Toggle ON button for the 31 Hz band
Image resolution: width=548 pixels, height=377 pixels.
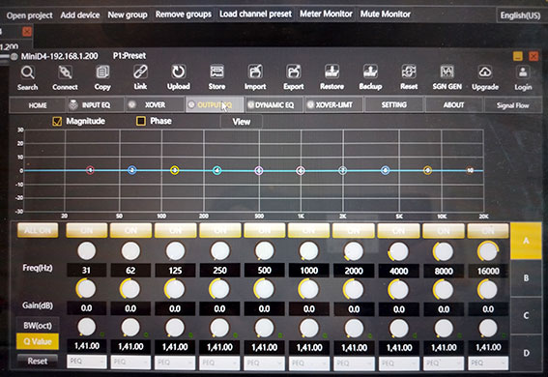click(x=87, y=230)
